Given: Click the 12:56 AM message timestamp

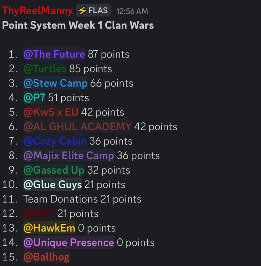Looking at the screenshot, I should point(132,11).
